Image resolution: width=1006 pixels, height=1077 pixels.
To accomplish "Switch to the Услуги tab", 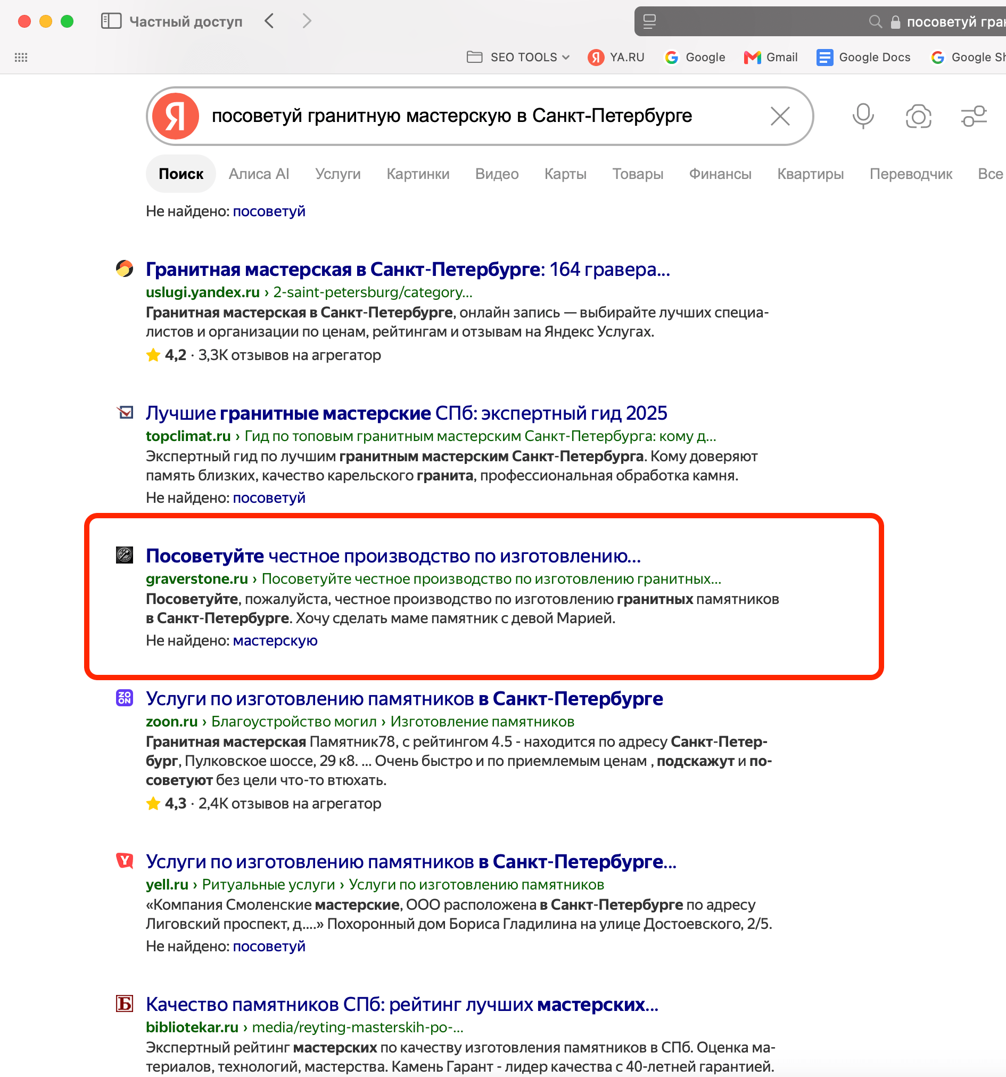I will coord(338,174).
